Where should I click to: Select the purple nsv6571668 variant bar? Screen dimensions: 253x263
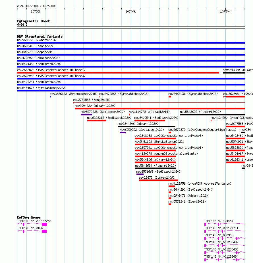coord(140,174)
